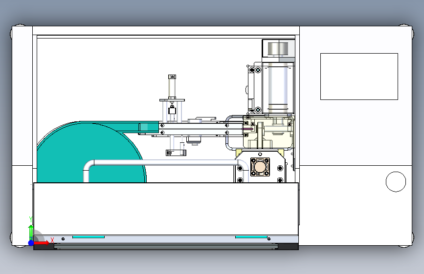Select the rectangular display cutout on right panel
This screenshot has height=274, width=424.
[x=359, y=77]
